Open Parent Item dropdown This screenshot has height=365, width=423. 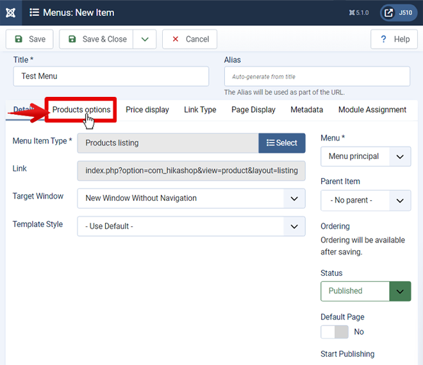[x=366, y=200]
